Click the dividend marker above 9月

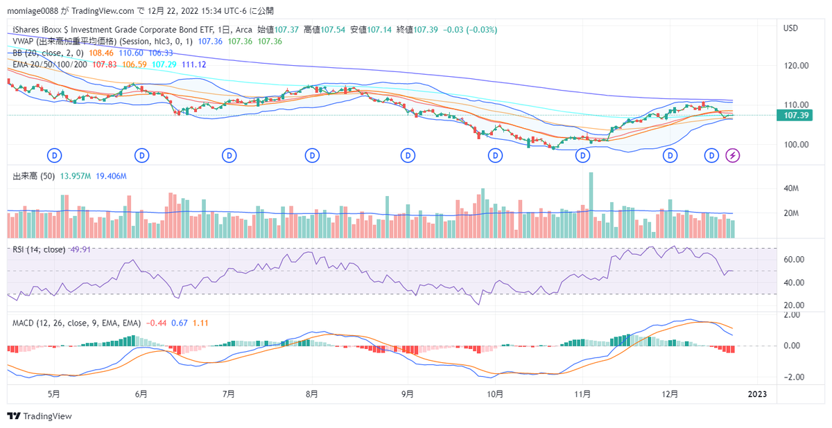(x=408, y=155)
